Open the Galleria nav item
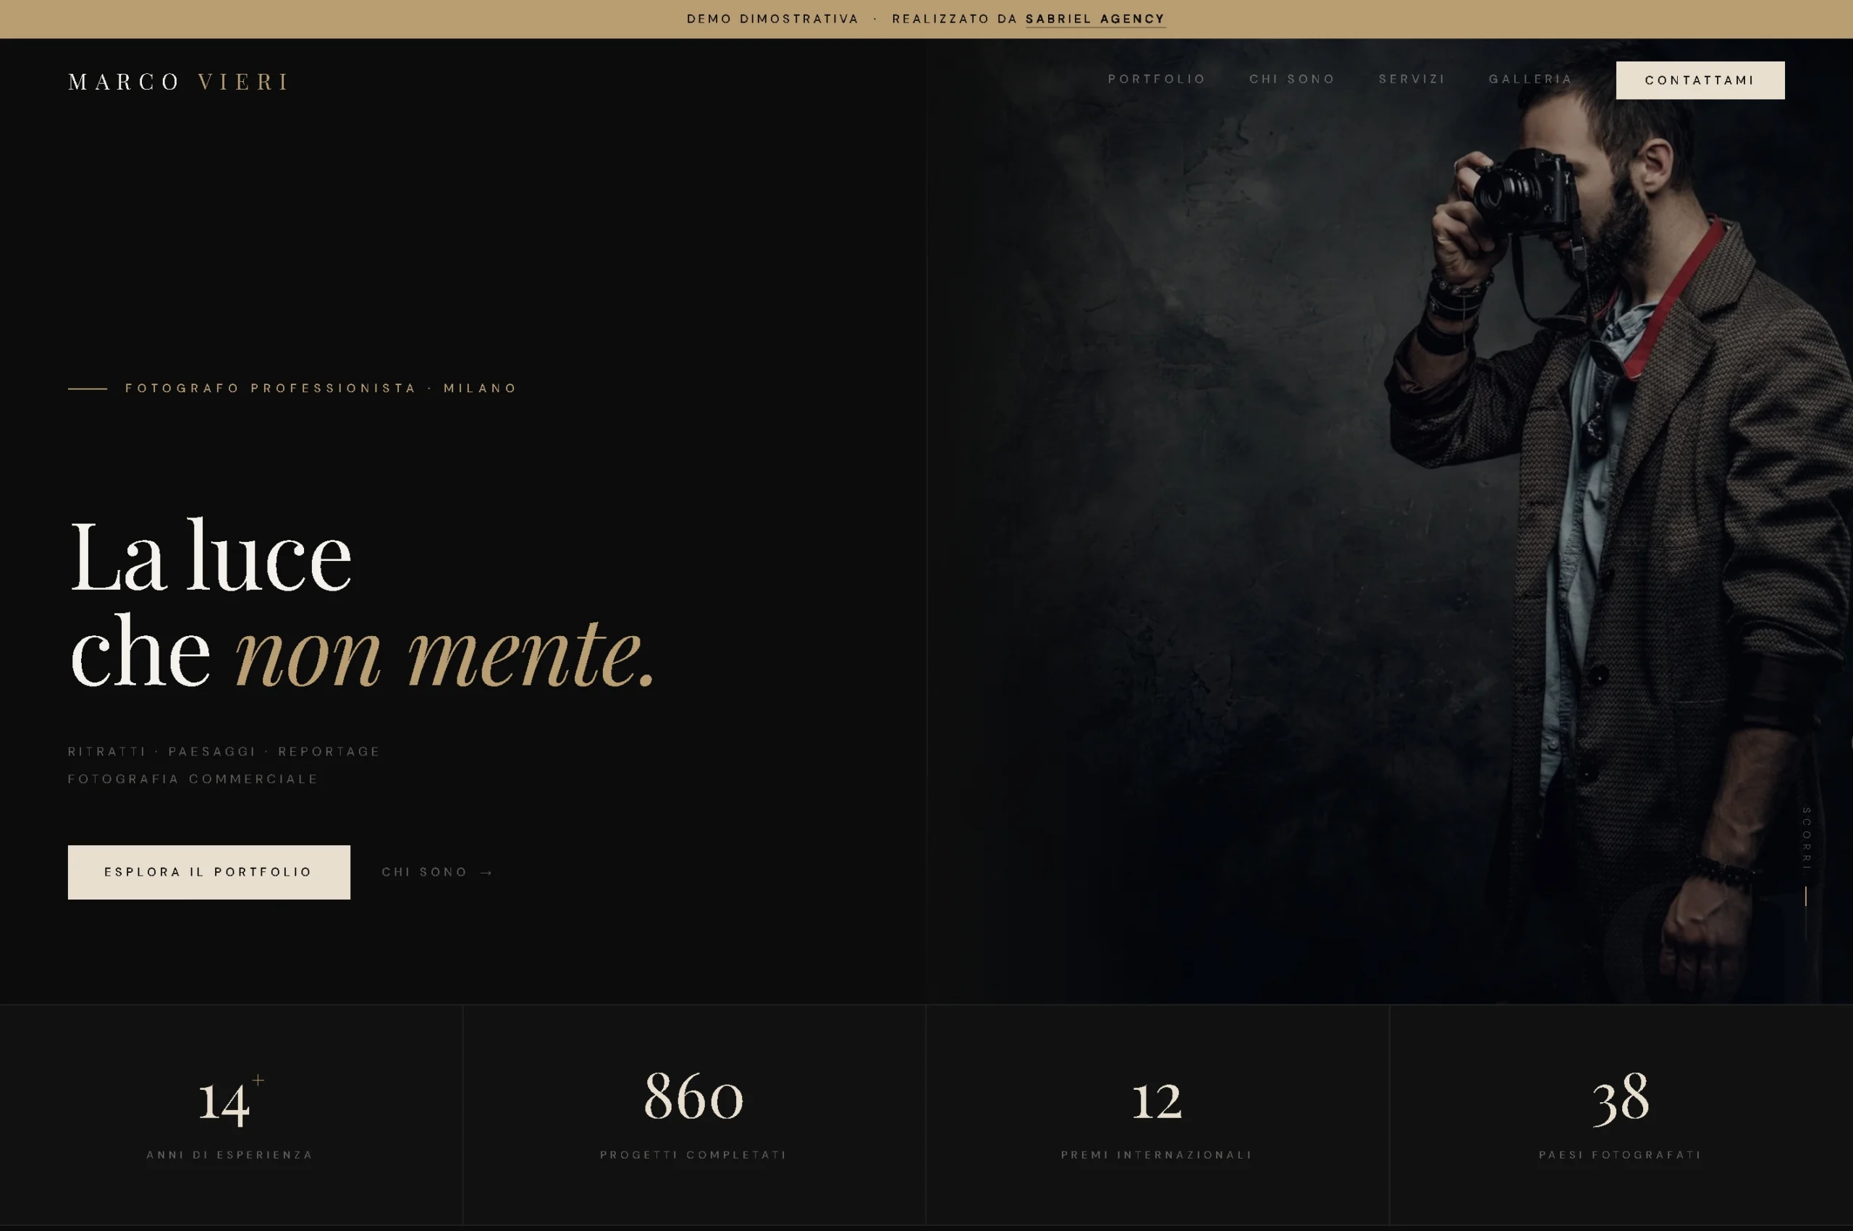 [1530, 80]
